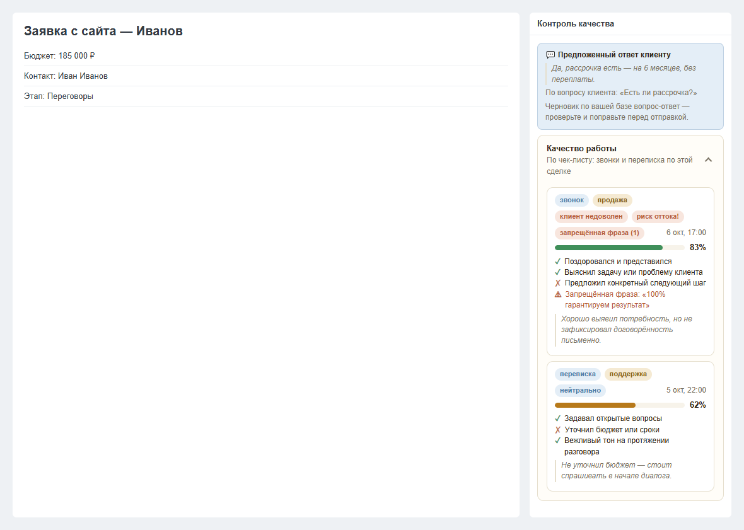Click the text «100% гарантируем результат»

tap(615, 300)
